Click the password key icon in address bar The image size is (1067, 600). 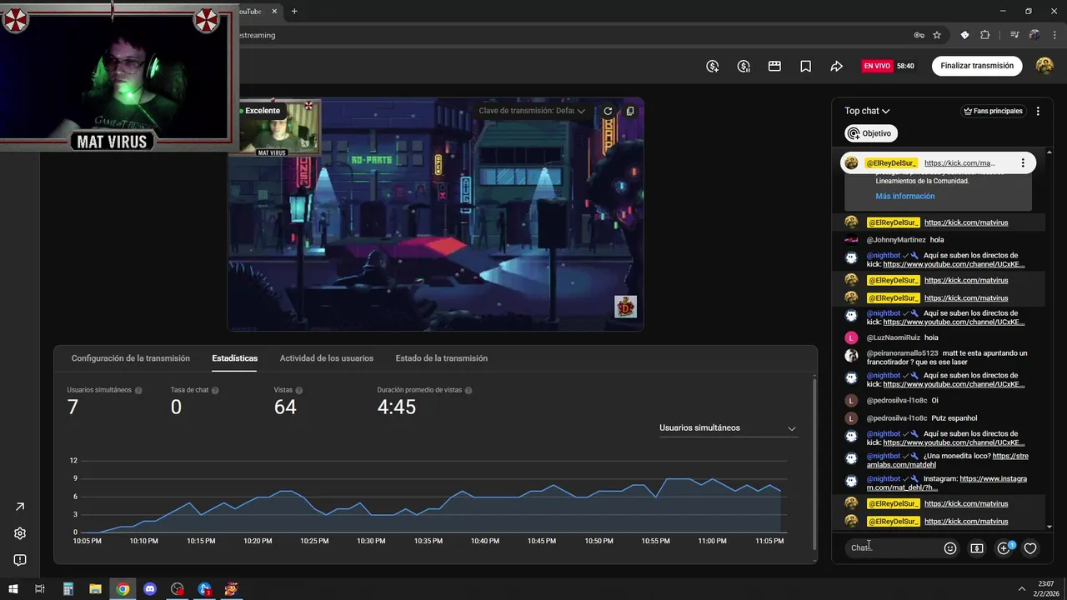coord(919,35)
